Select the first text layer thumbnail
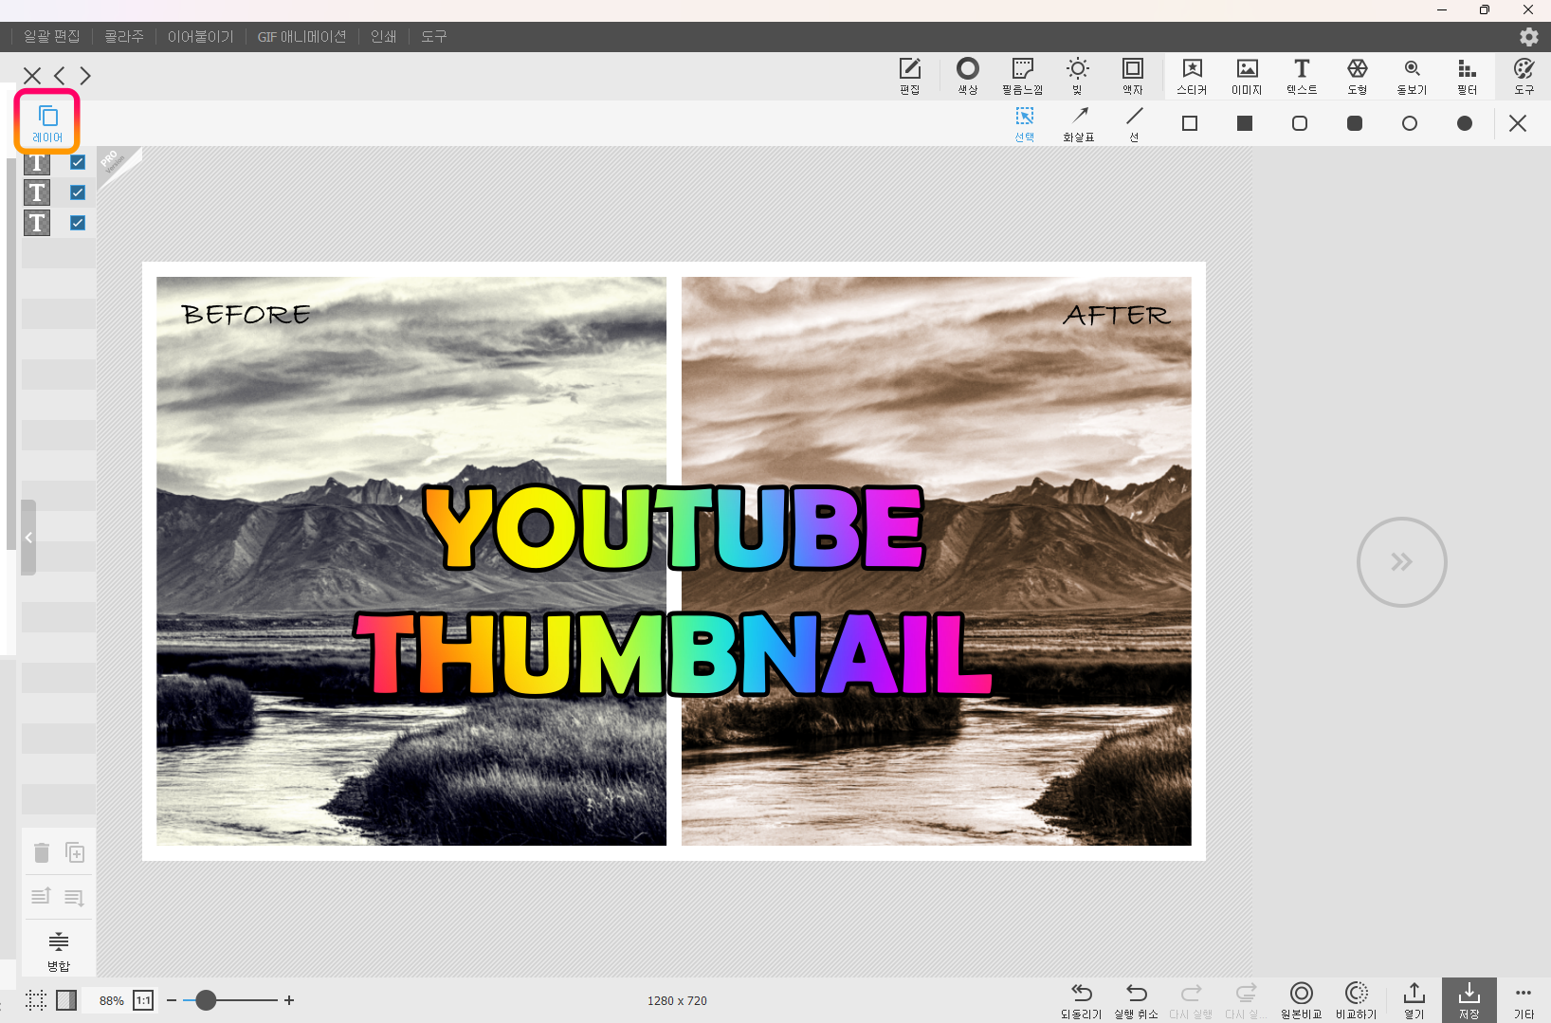Image resolution: width=1551 pixels, height=1023 pixels. coord(37,162)
